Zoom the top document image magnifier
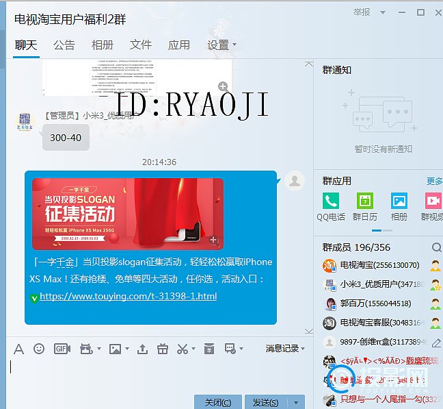The width and height of the screenshot is (443, 409). tap(223, 86)
